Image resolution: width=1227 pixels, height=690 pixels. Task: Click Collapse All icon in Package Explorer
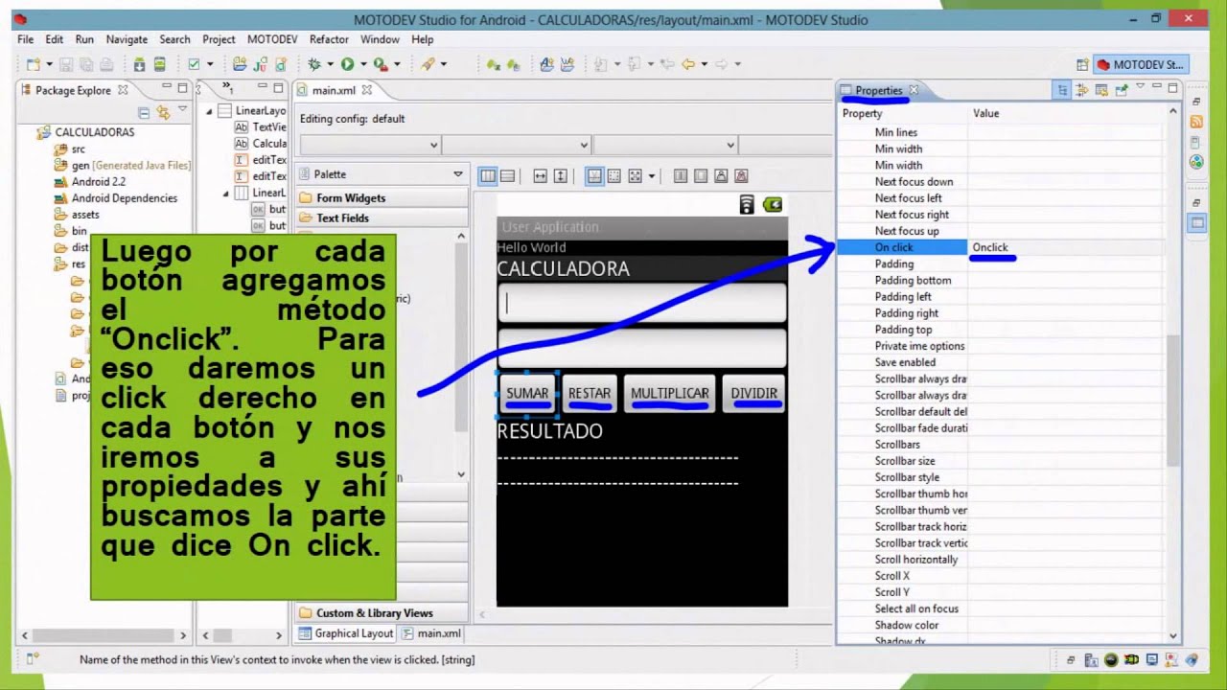pos(144,112)
